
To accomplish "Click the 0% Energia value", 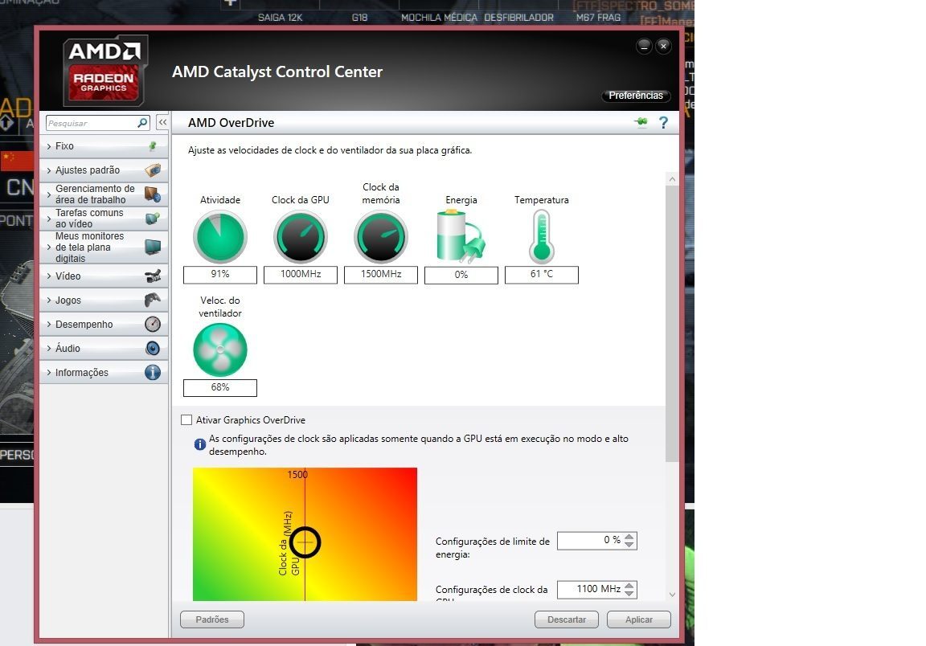I will pyautogui.click(x=461, y=275).
